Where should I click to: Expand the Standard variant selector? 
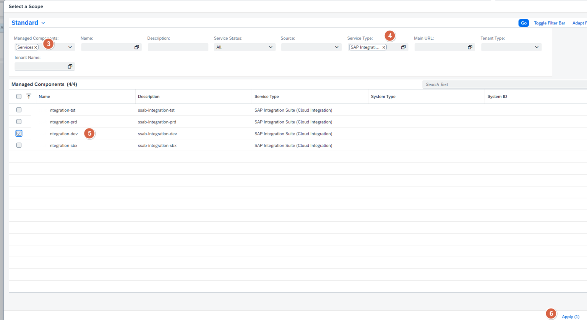(43, 23)
